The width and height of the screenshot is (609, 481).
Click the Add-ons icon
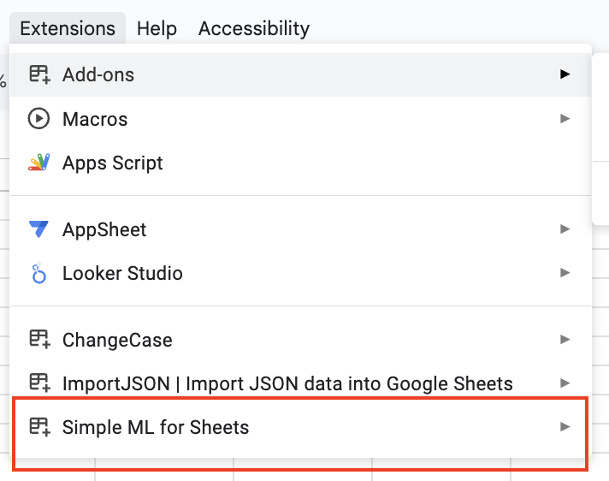39,74
